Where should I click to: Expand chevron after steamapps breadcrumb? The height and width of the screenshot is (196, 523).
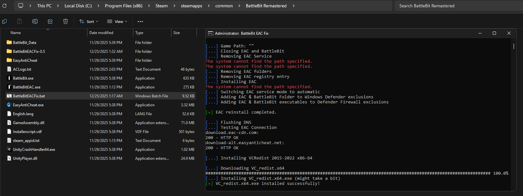tap(209, 6)
